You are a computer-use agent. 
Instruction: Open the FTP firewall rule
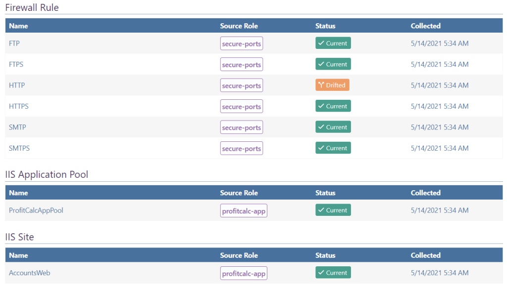[x=14, y=43]
